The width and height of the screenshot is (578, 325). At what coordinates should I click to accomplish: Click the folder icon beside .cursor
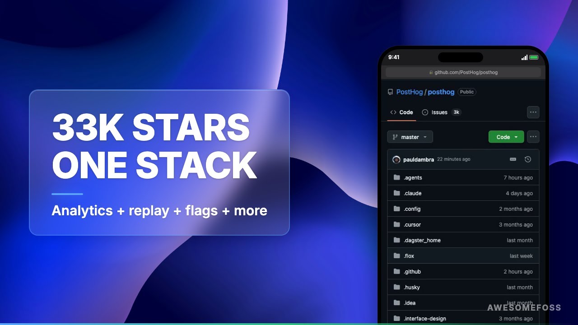[x=396, y=224]
